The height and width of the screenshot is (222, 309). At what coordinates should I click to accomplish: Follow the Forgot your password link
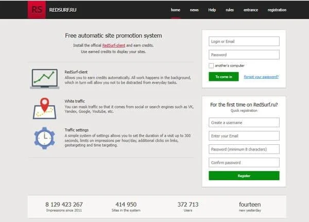click(x=261, y=77)
